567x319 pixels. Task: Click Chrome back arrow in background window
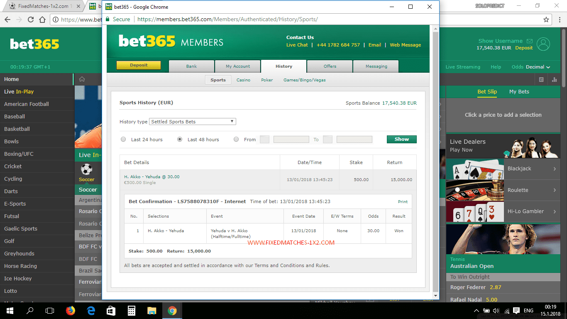[x=7, y=20]
